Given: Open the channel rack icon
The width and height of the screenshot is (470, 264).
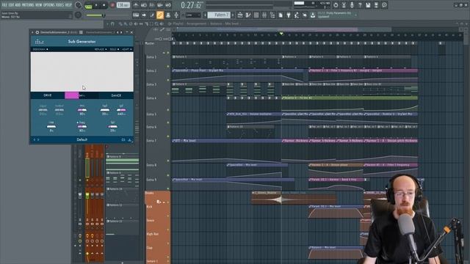Looking at the screenshot, I should tap(256, 15).
